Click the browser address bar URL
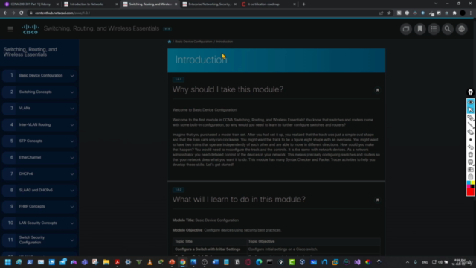This screenshot has height=268, width=476. tap(62, 13)
